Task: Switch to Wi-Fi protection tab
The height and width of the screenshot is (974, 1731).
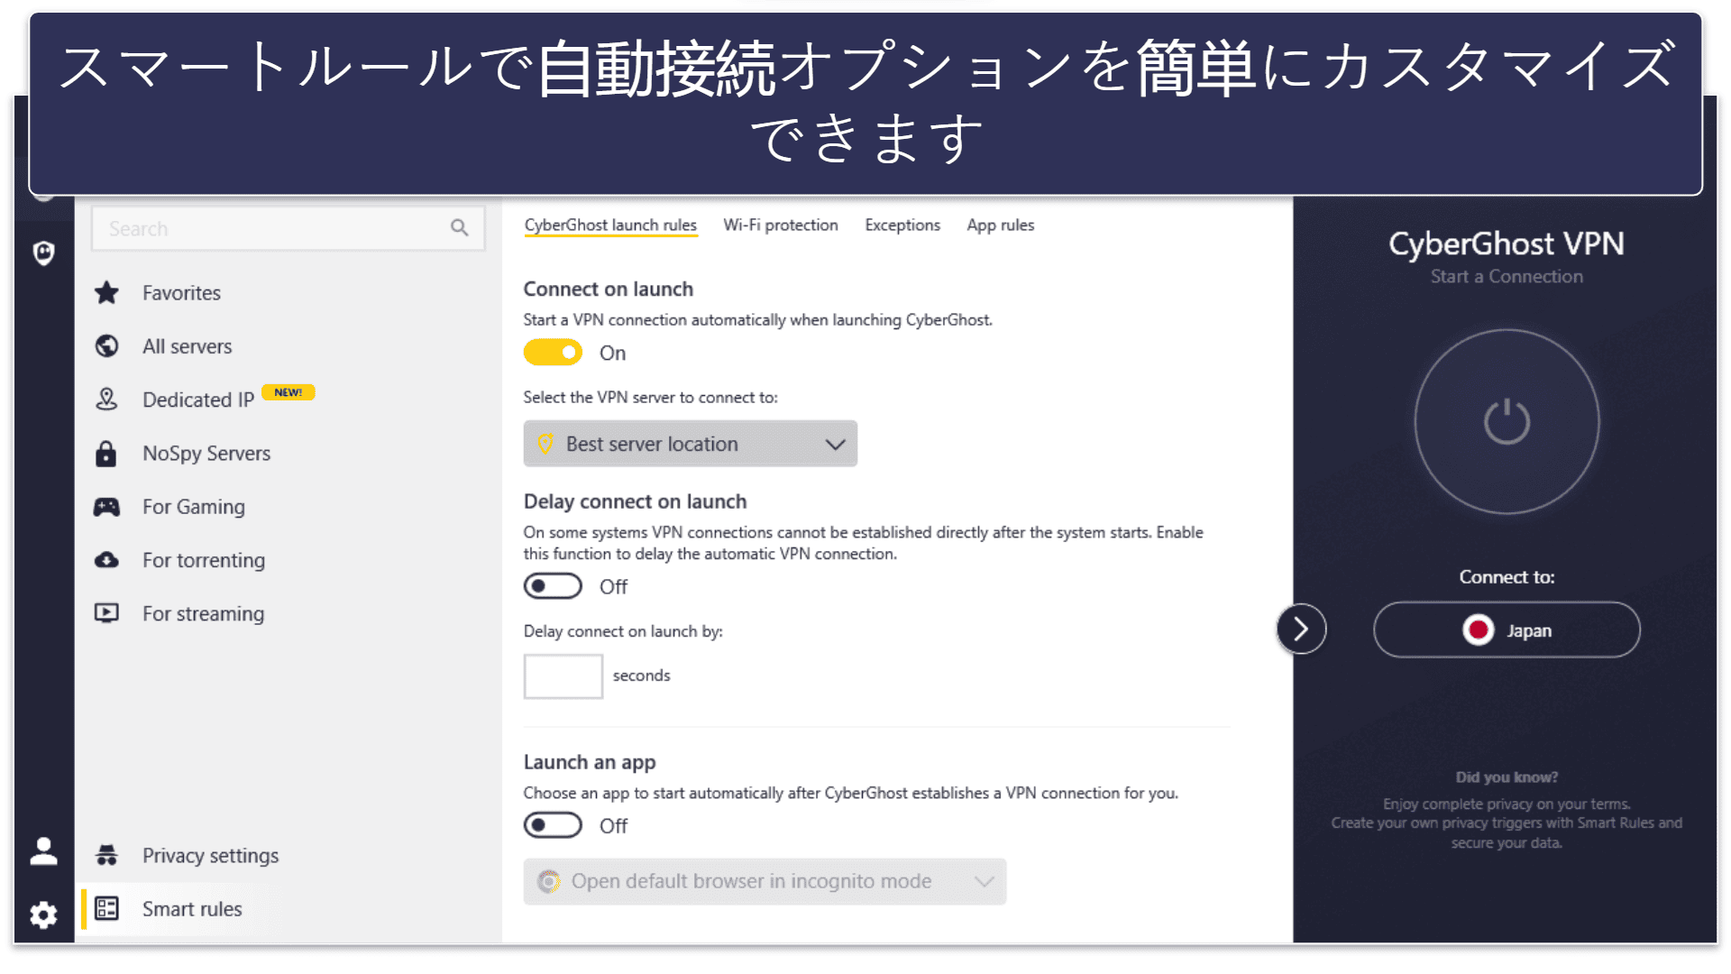Action: click(x=779, y=225)
